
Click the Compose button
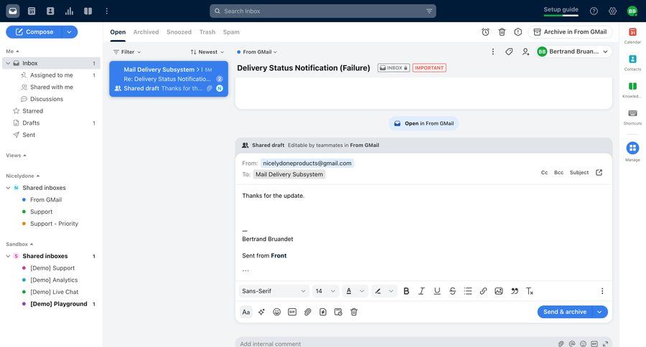tap(34, 32)
